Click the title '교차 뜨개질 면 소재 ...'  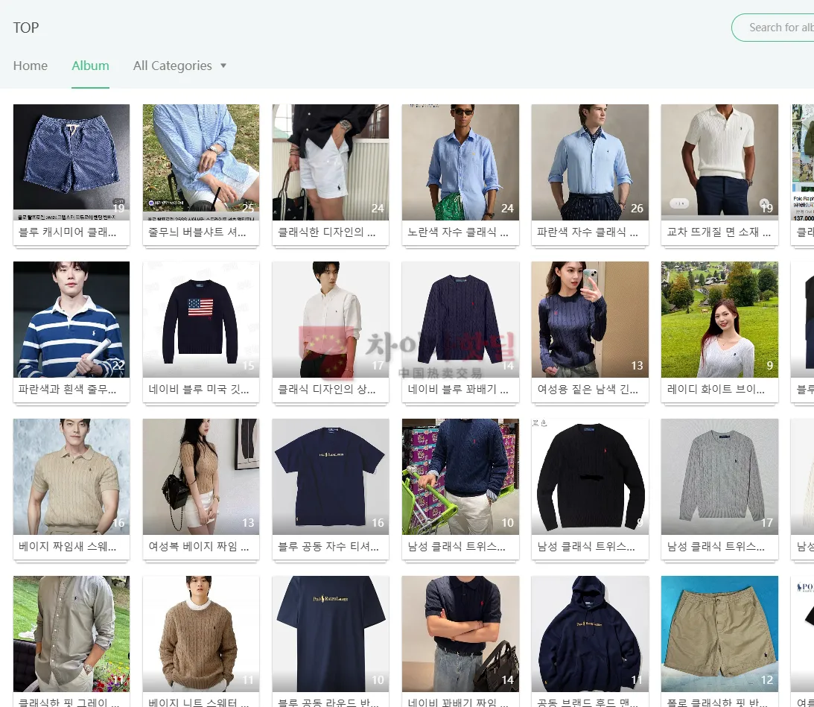719,232
